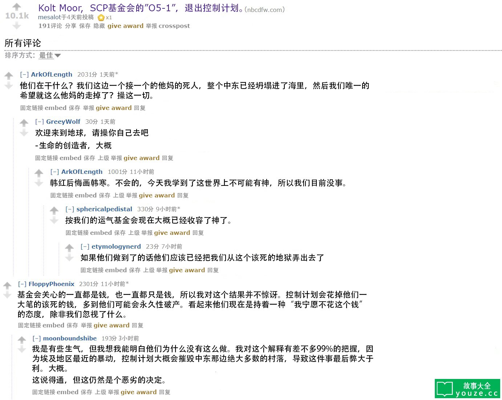Downvote ArkOfLength's 1001分 reply
Image resolution: width=502 pixels, height=400 pixels.
(39, 183)
